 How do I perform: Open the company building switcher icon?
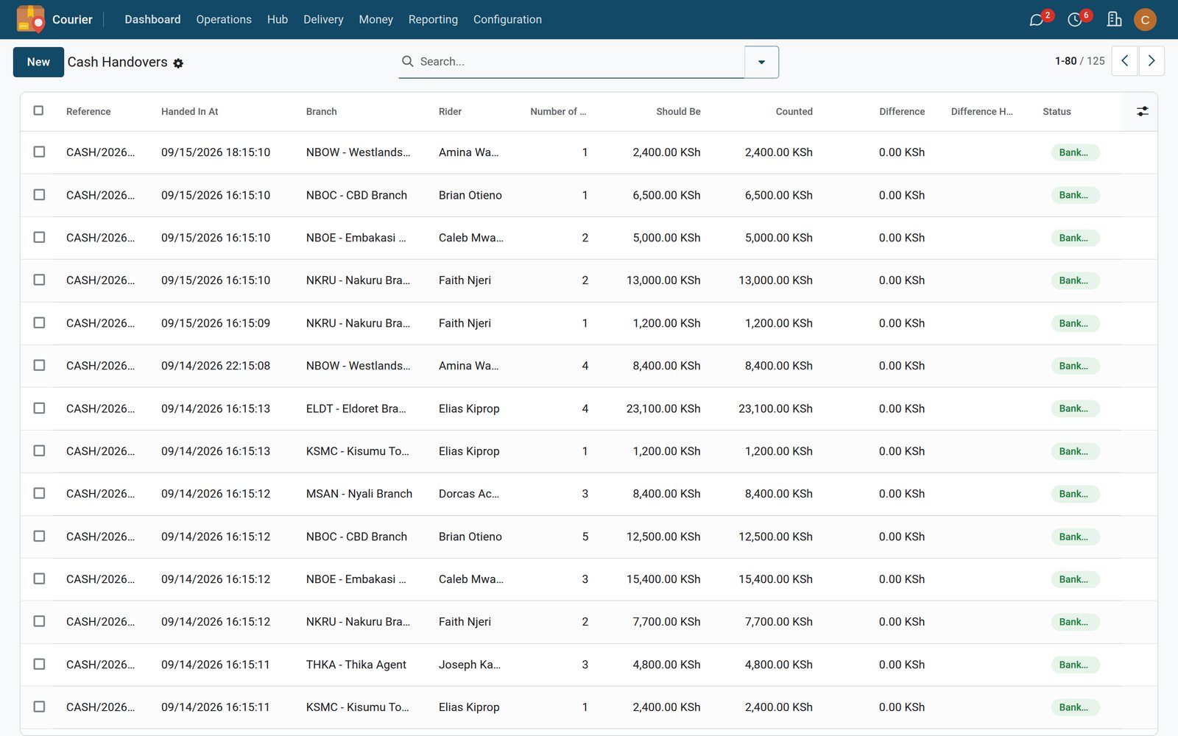(1114, 19)
